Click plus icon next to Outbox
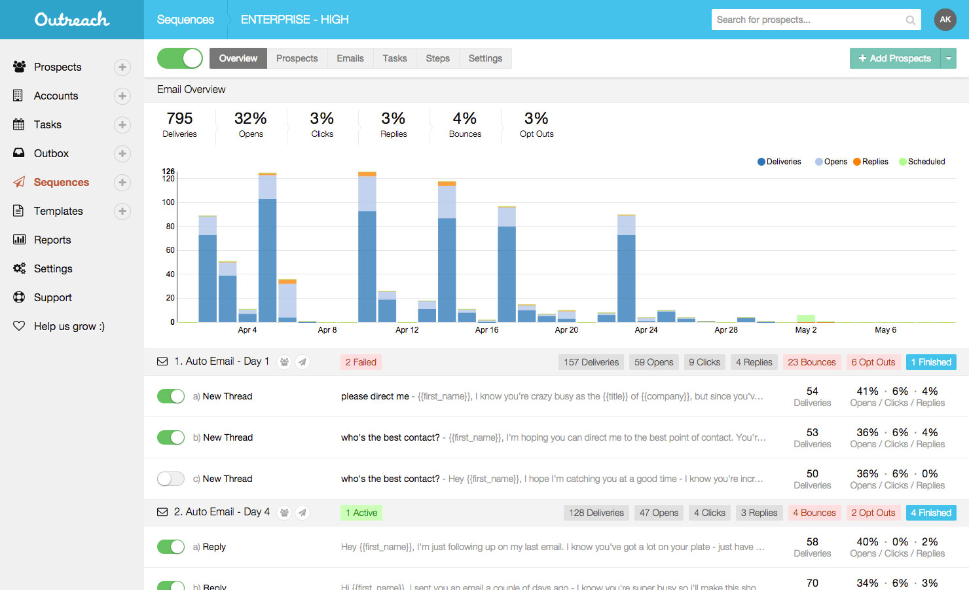 [122, 154]
